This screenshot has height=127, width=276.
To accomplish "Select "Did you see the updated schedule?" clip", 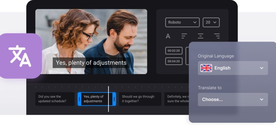I will coord(55,99).
